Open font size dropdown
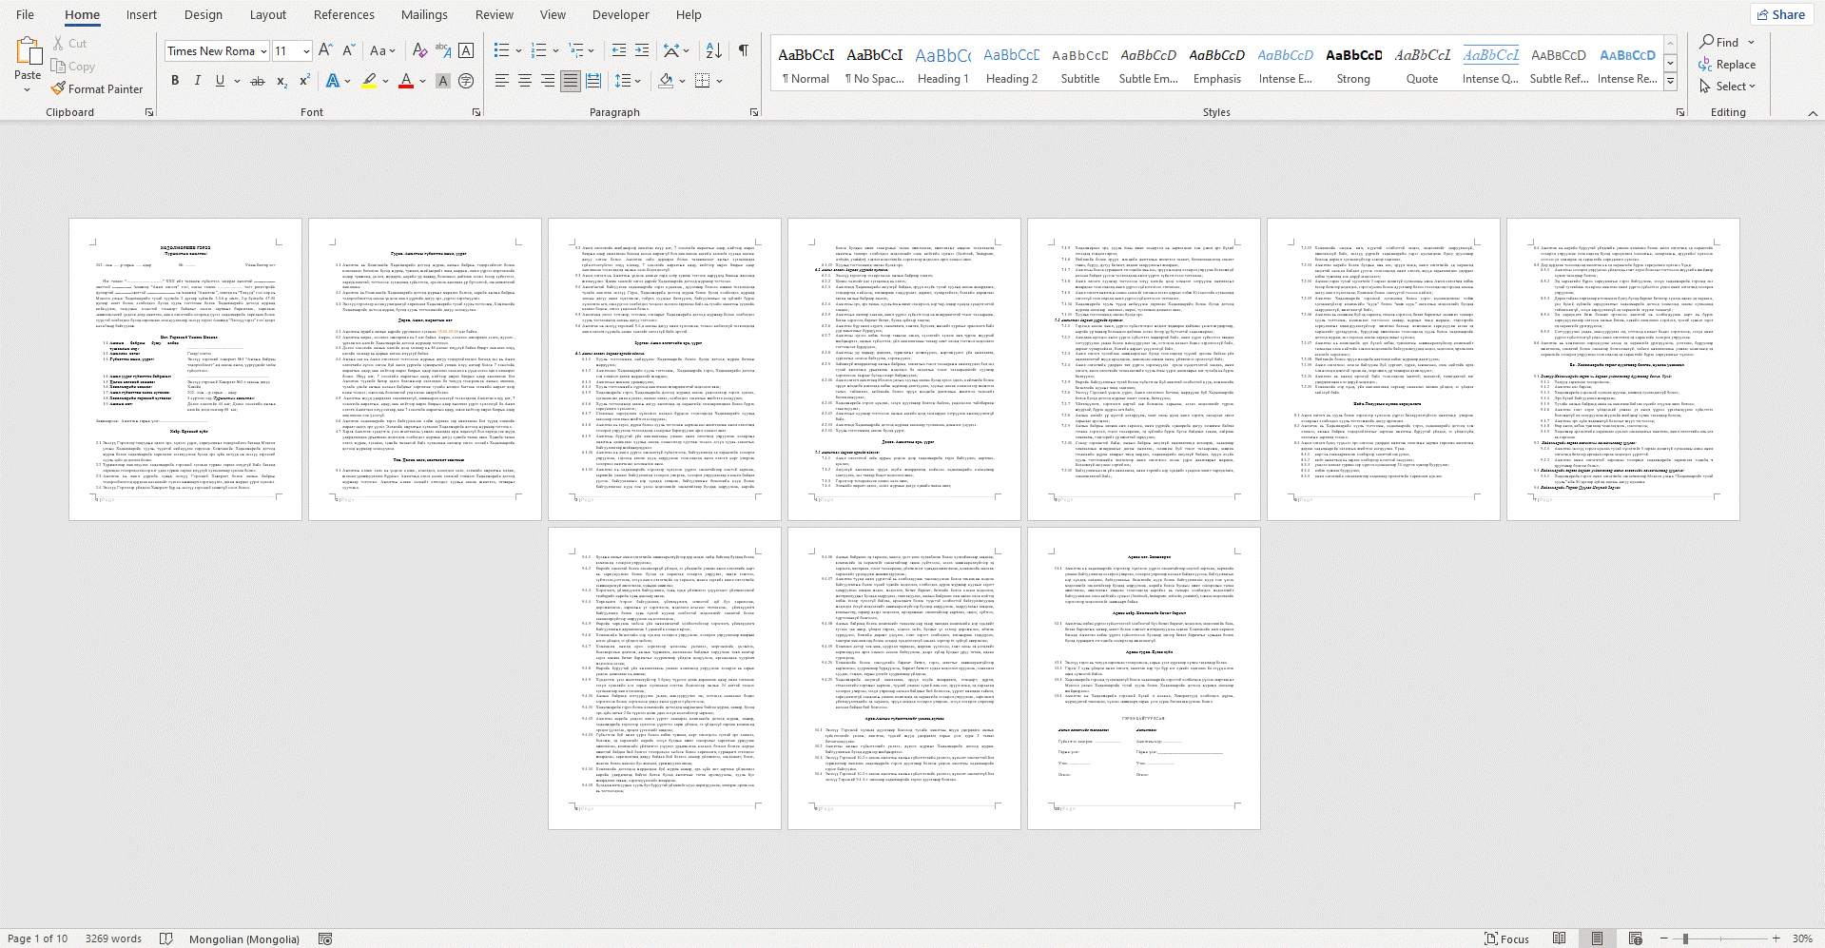The width and height of the screenshot is (1825, 948). point(306,51)
